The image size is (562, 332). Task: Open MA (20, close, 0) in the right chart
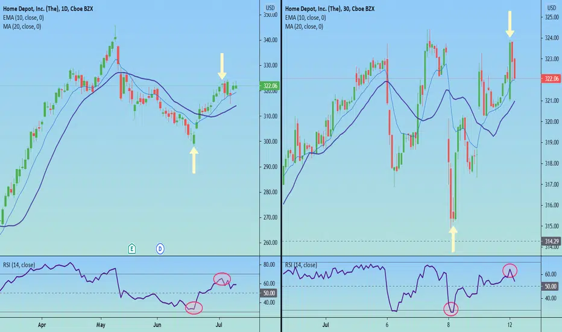click(304, 27)
